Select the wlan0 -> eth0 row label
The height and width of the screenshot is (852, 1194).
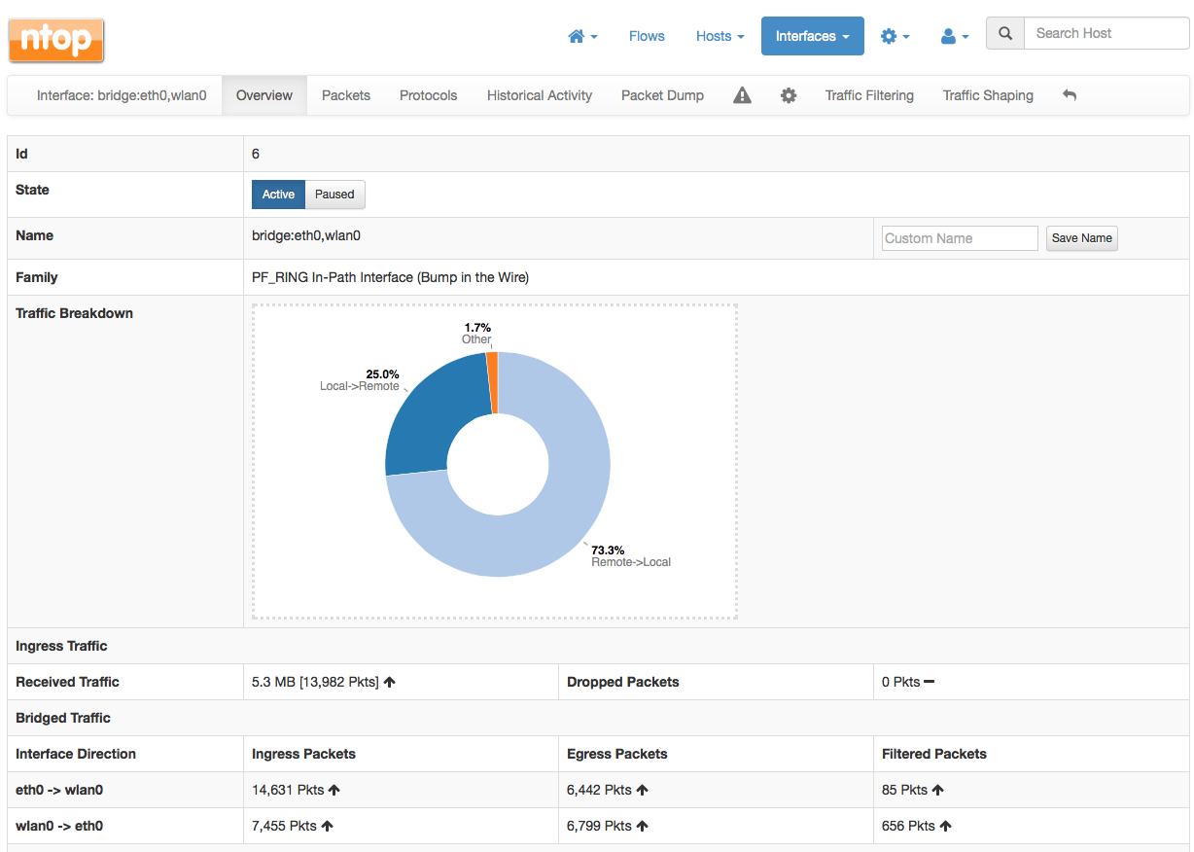tap(59, 826)
